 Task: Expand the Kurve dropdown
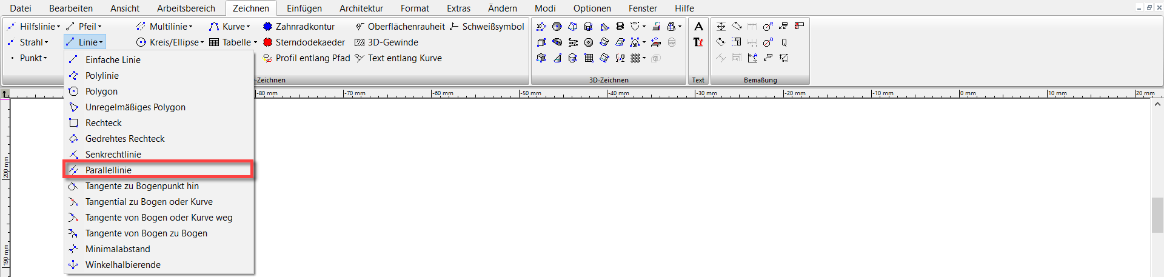click(230, 26)
